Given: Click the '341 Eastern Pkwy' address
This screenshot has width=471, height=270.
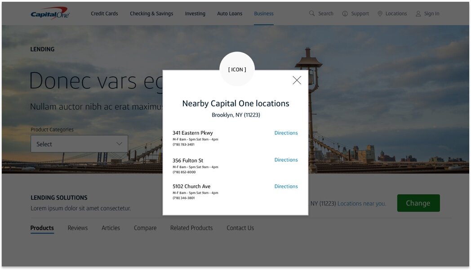Looking at the screenshot, I should click(x=192, y=133).
